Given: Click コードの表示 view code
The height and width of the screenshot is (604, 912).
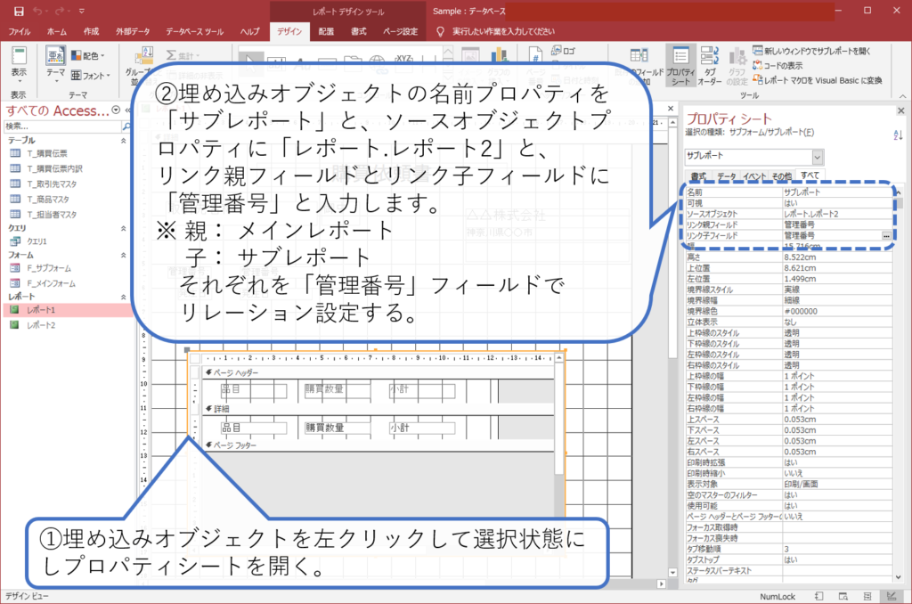Looking at the screenshot, I should click(778, 65).
